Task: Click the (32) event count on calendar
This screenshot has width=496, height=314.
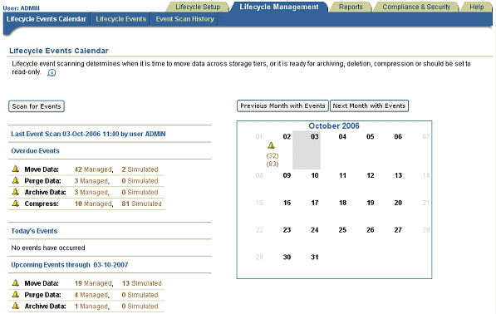Action: pos(273,155)
